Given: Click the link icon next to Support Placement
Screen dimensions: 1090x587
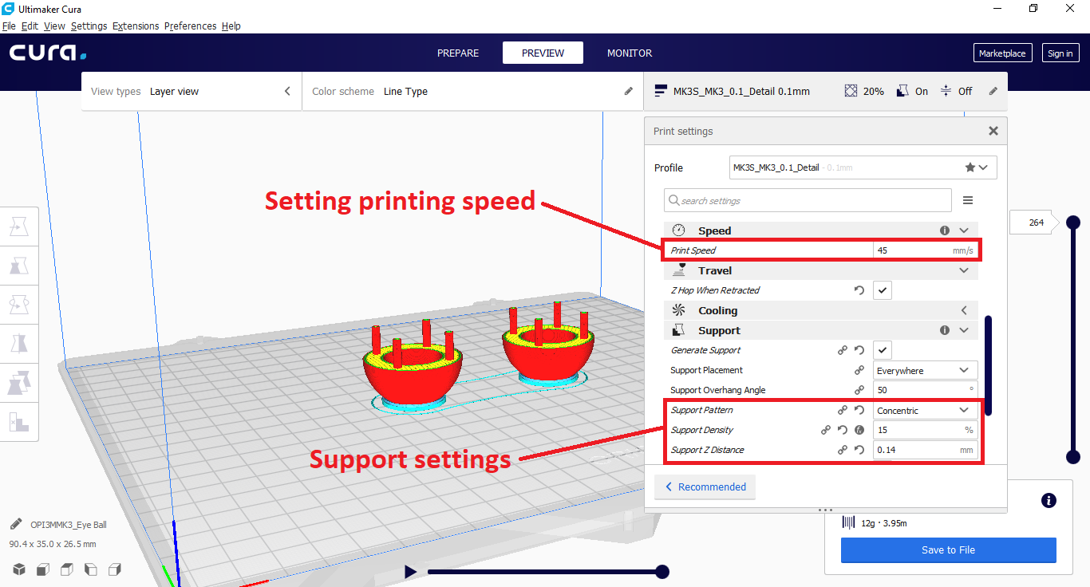Looking at the screenshot, I should click(x=859, y=370).
